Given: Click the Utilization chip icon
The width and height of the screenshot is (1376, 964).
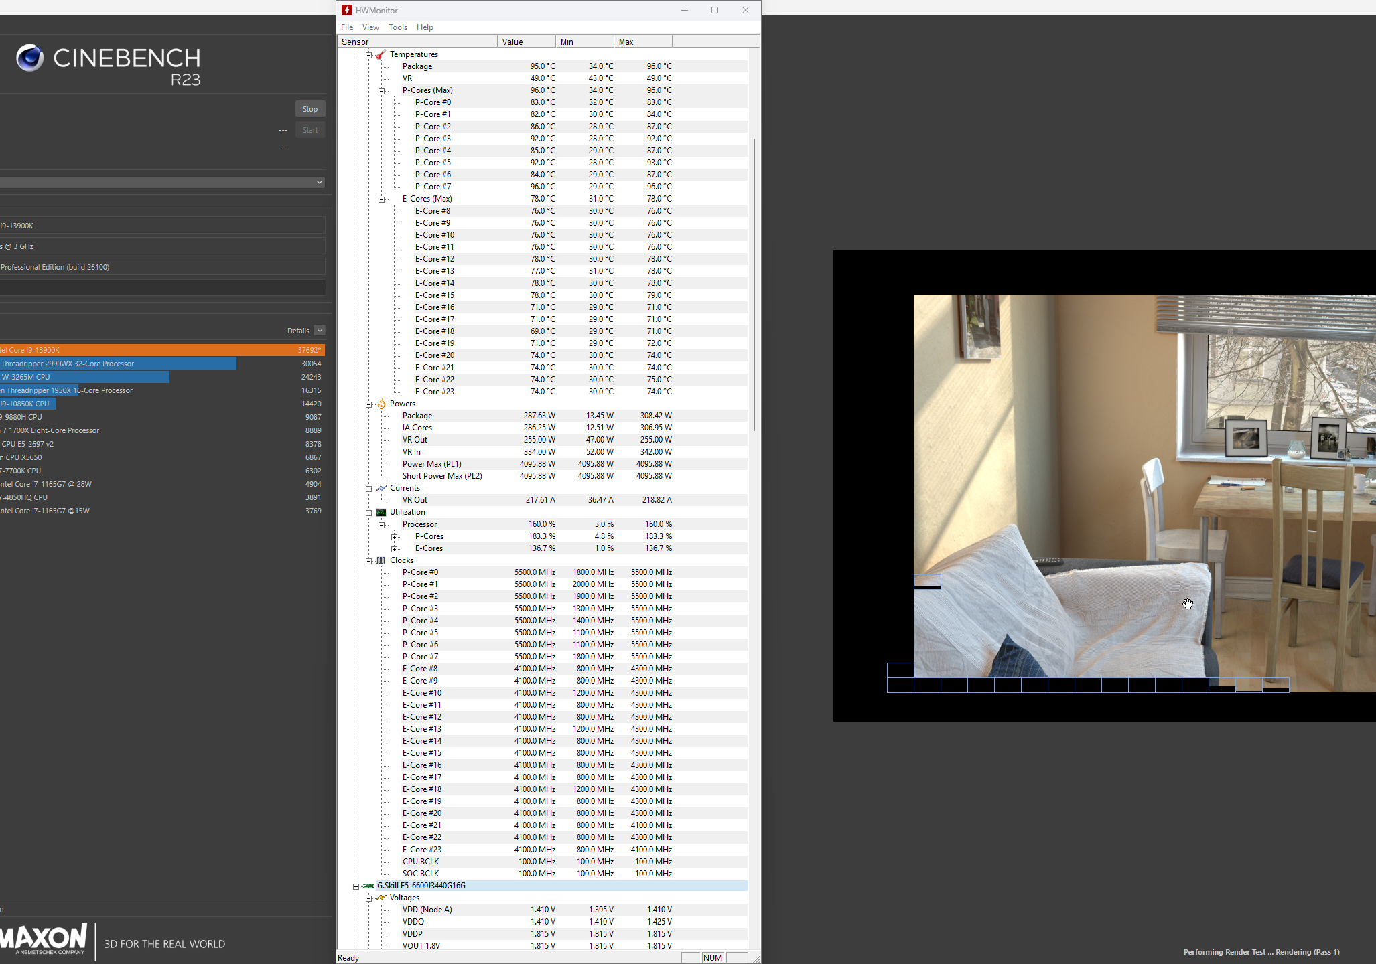Looking at the screenshot, I should tap(381, 512).
